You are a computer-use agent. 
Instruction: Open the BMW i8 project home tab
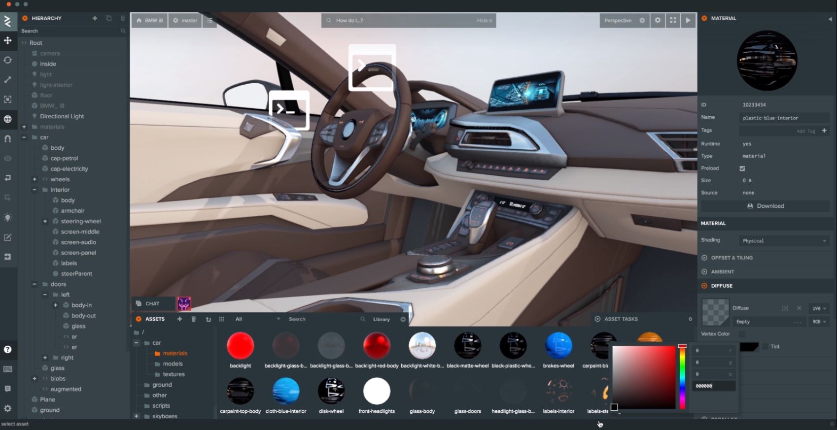tap(149, 20)
